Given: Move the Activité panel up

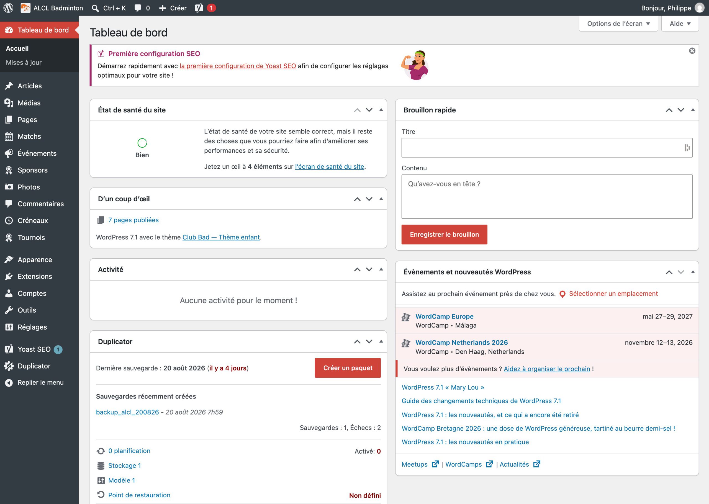Looking at the screenshot, I should coord(357,269).
